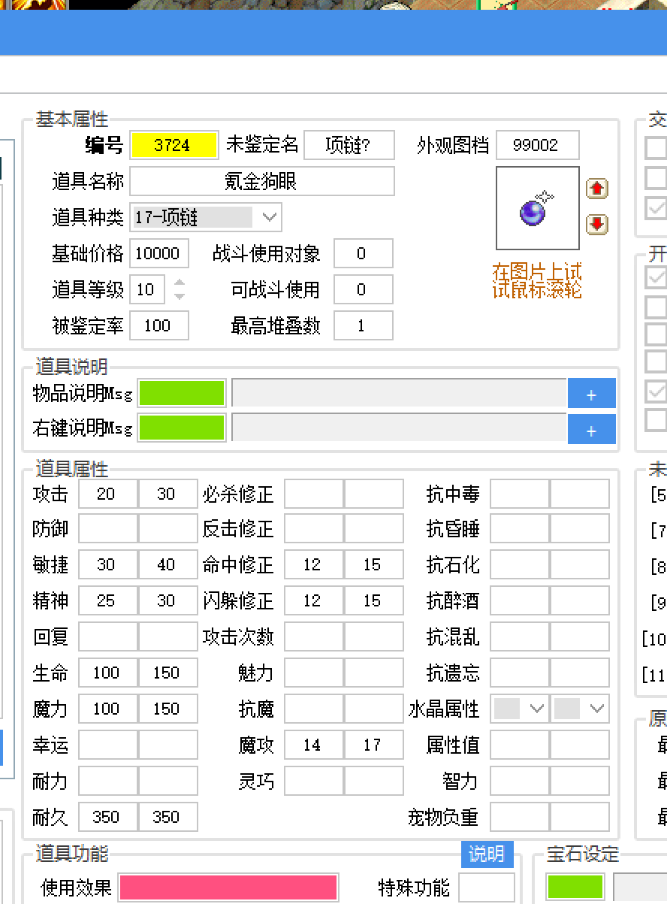This screenshot has height=904, width=667.
Task: Open the first 水晶属性 dropdown
Action: coord(519,709)
